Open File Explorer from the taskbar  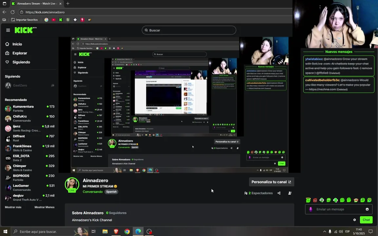[x=105, y=231]
